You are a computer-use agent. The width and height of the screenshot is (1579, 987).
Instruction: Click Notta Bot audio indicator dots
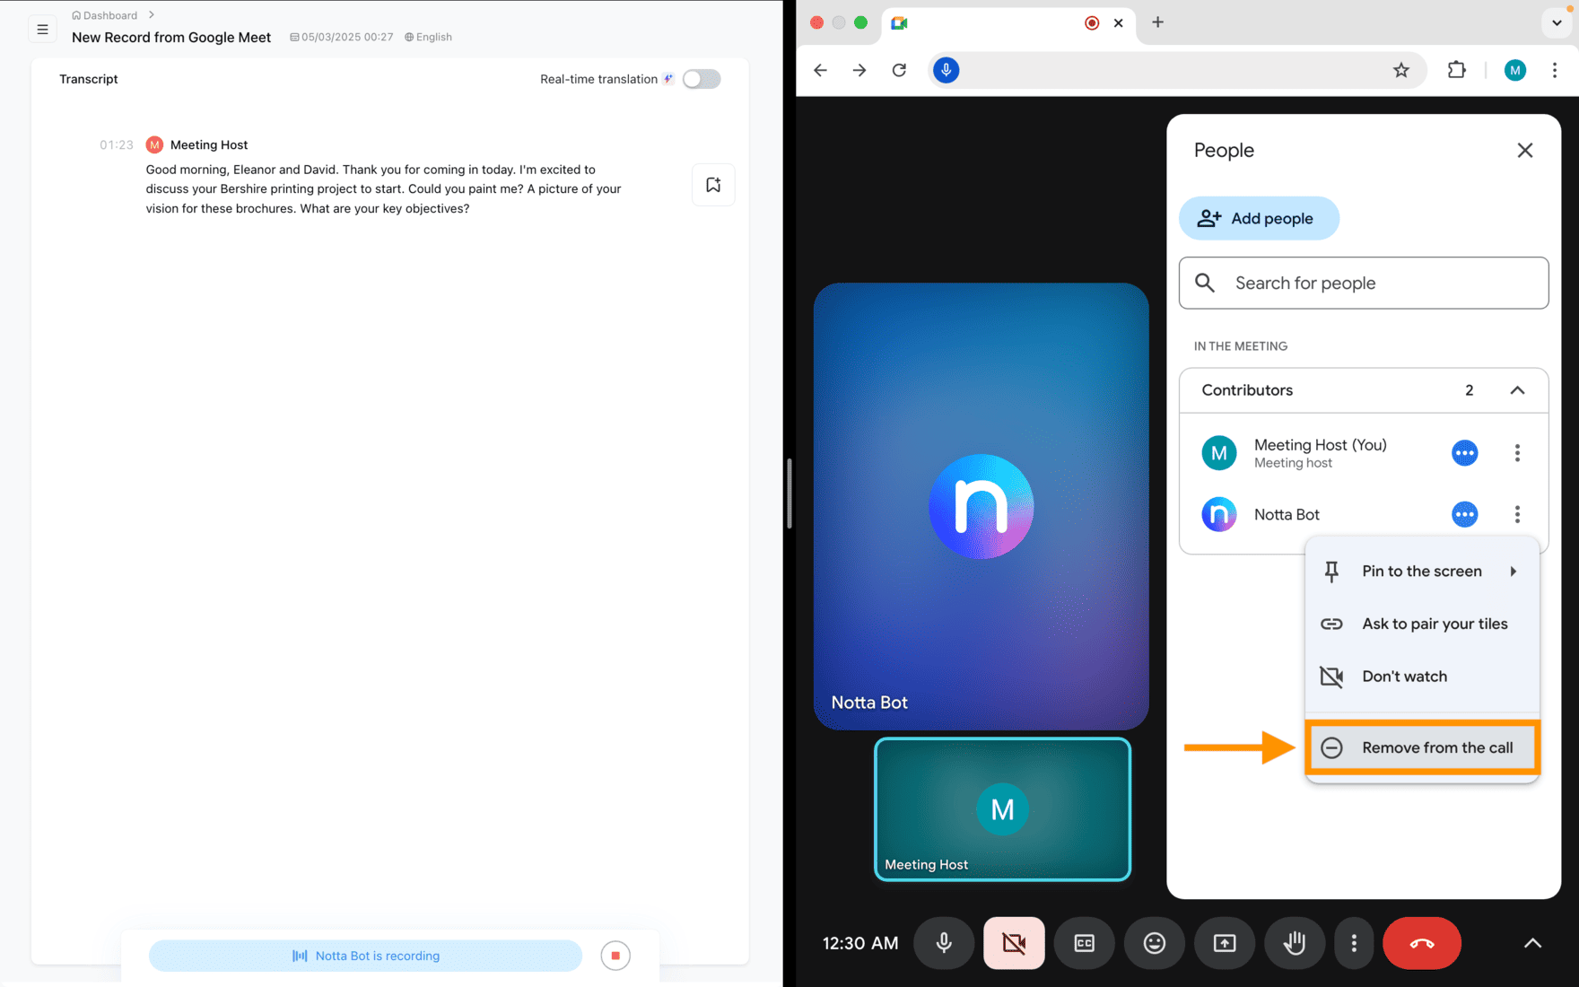click(x=1464, y=514)
